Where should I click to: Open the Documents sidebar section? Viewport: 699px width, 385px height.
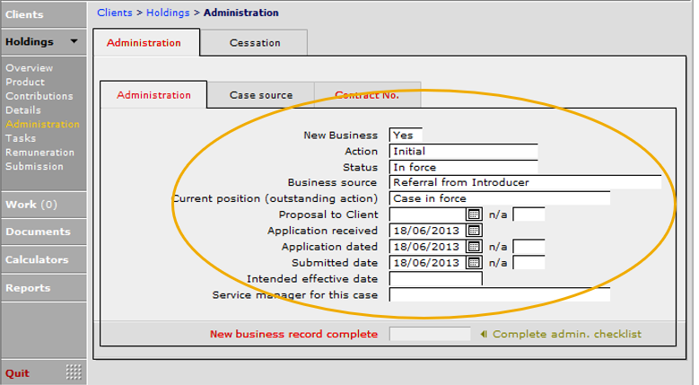pos(43,232)
